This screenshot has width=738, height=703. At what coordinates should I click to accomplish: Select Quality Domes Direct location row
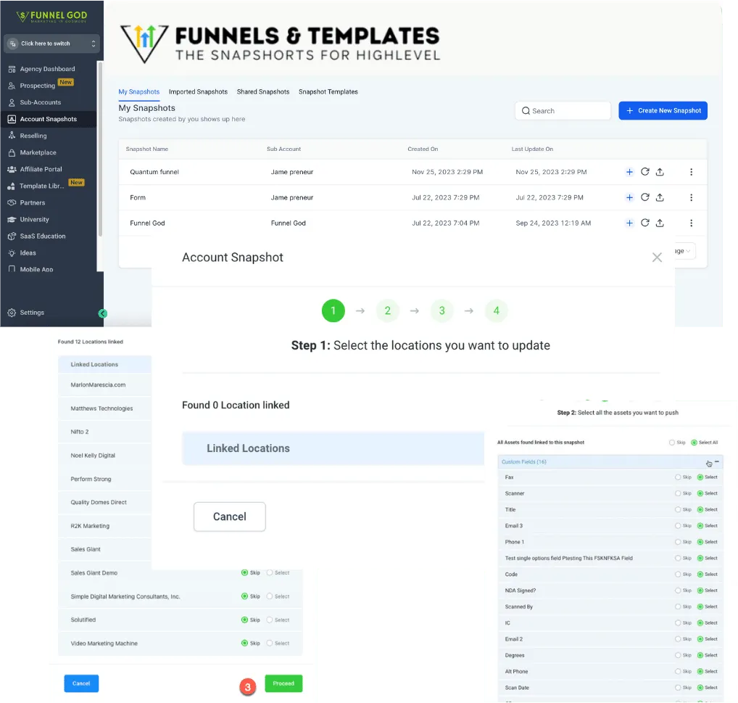coord(104,502)
